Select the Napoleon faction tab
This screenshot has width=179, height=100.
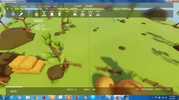click(x=47, y=6)
